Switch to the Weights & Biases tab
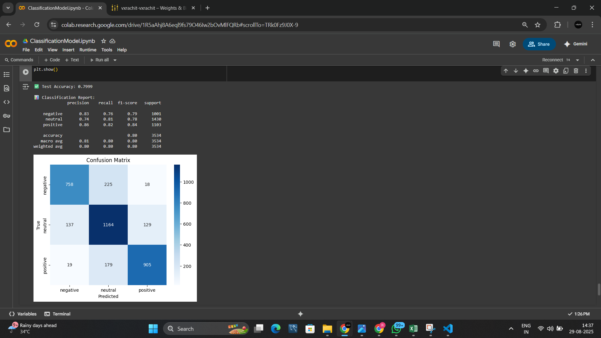601x338 pixels. click(153, 8)
